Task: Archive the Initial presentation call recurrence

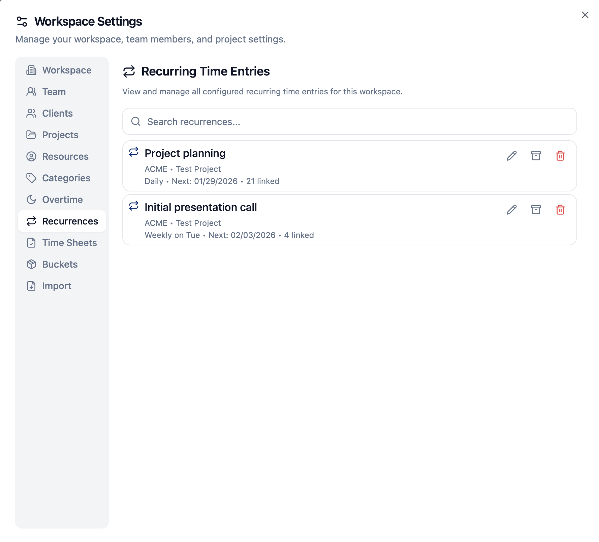Action: point(536,210)
